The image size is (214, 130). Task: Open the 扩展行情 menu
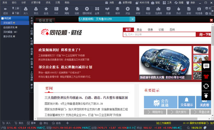(36, 2)
